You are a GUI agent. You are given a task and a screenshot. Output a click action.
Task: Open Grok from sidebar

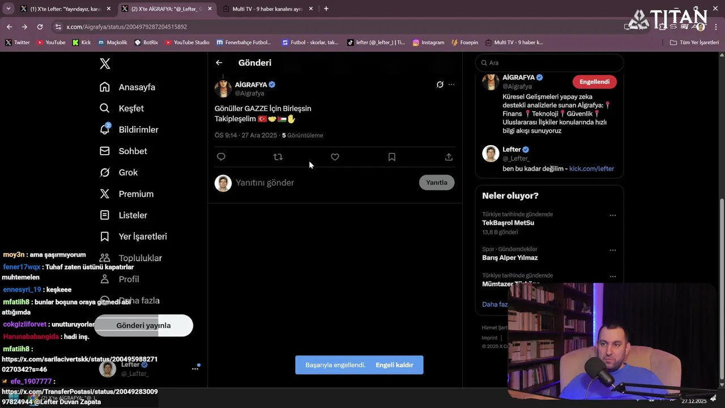119,172
